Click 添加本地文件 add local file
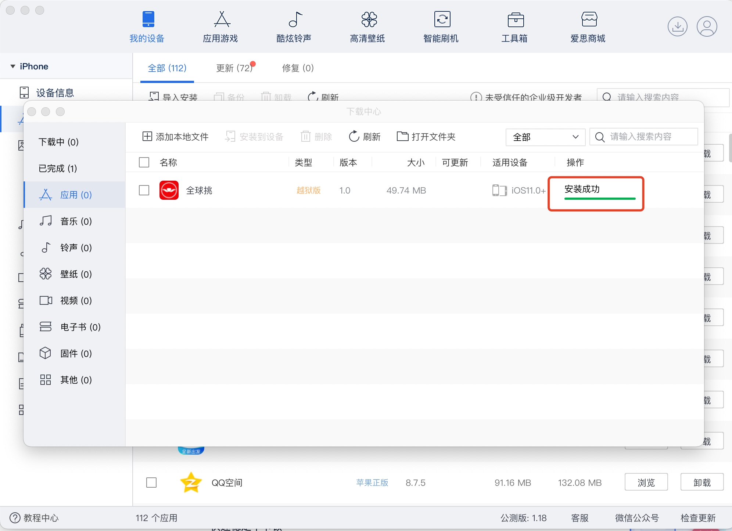This screenshot has height=531, width=732. [176, 137]
